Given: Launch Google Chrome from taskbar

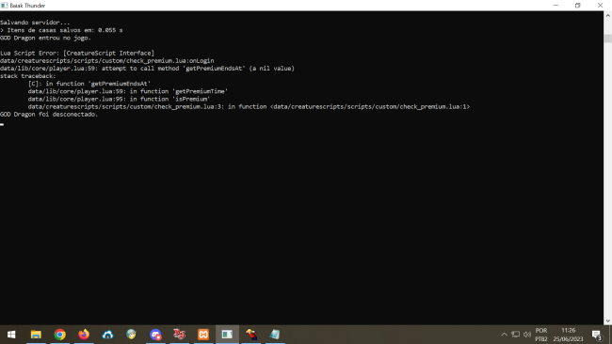Looking at the screenshot, I should point(59,335).
